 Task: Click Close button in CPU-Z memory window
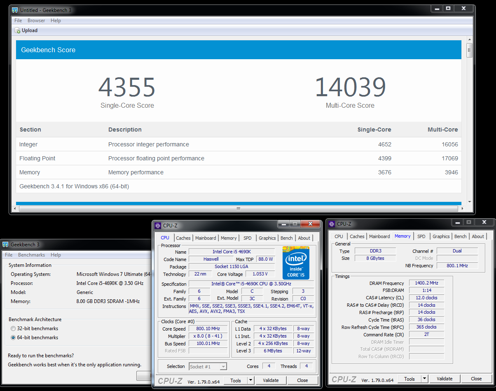pyautogui.click(x=476, y=379)
